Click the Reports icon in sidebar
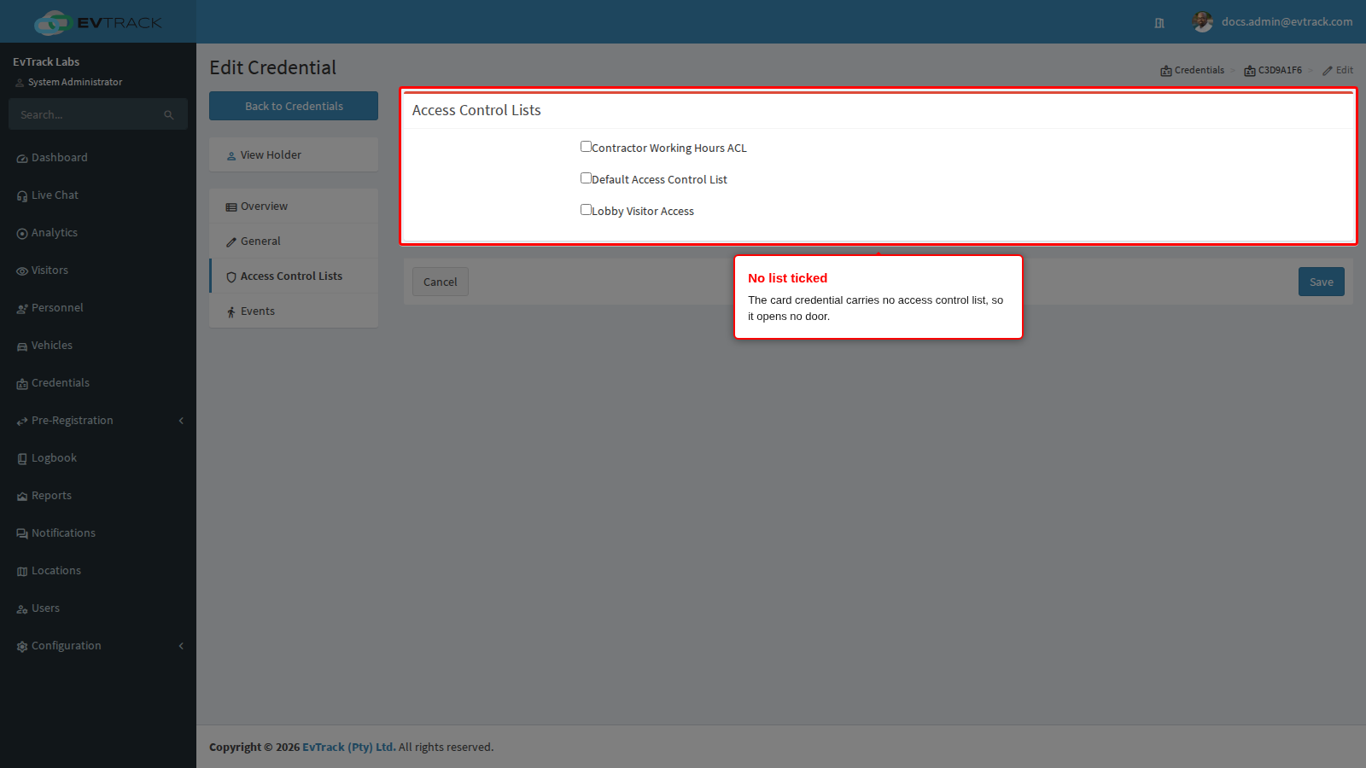 [22, 497]
